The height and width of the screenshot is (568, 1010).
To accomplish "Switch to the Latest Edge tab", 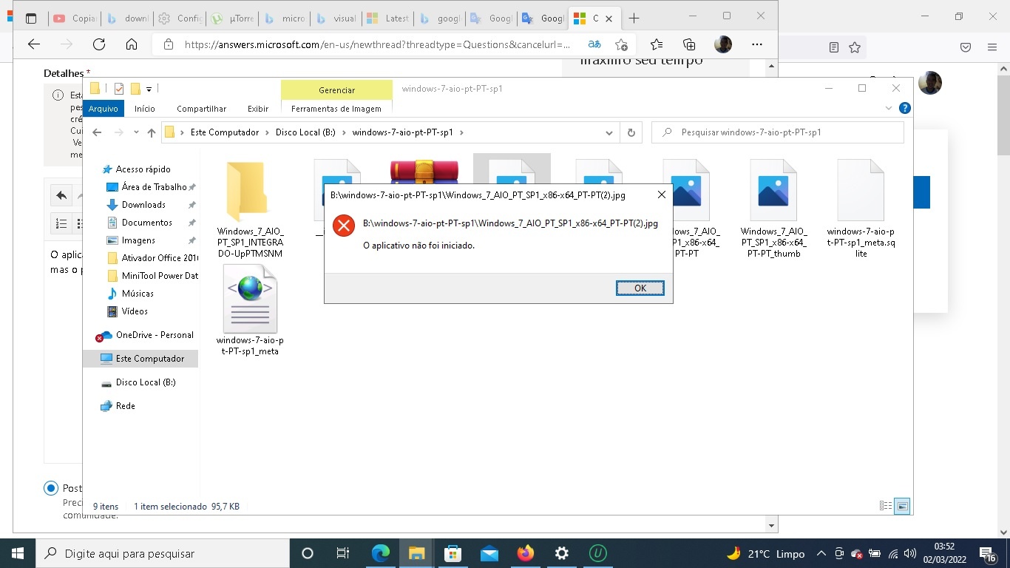I will tap(387, 18).
